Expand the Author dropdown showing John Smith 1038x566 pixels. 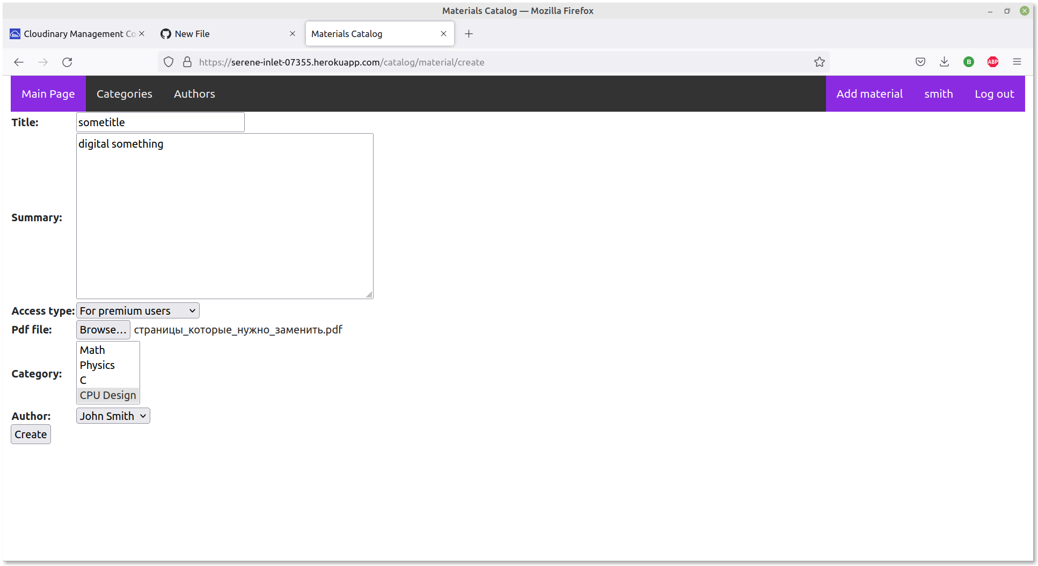[x=113, y=416]
